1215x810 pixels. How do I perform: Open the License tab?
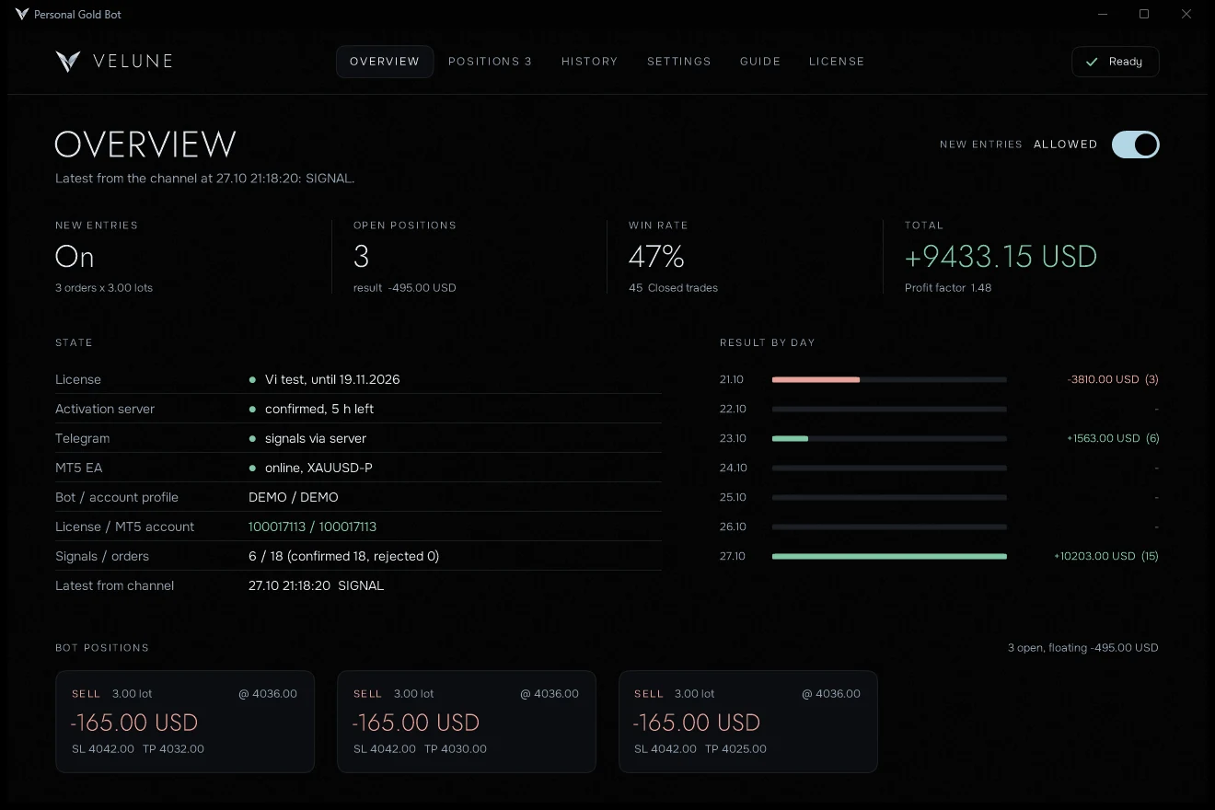click(x=837, y=62)
